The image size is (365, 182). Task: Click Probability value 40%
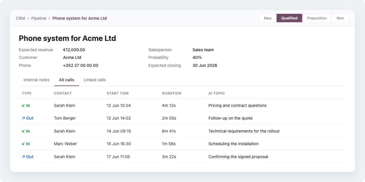tap(197, 57)
